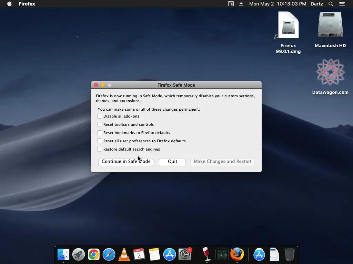Open the yellow Notes app in dock
353x264 pixels.
[154, 254]
